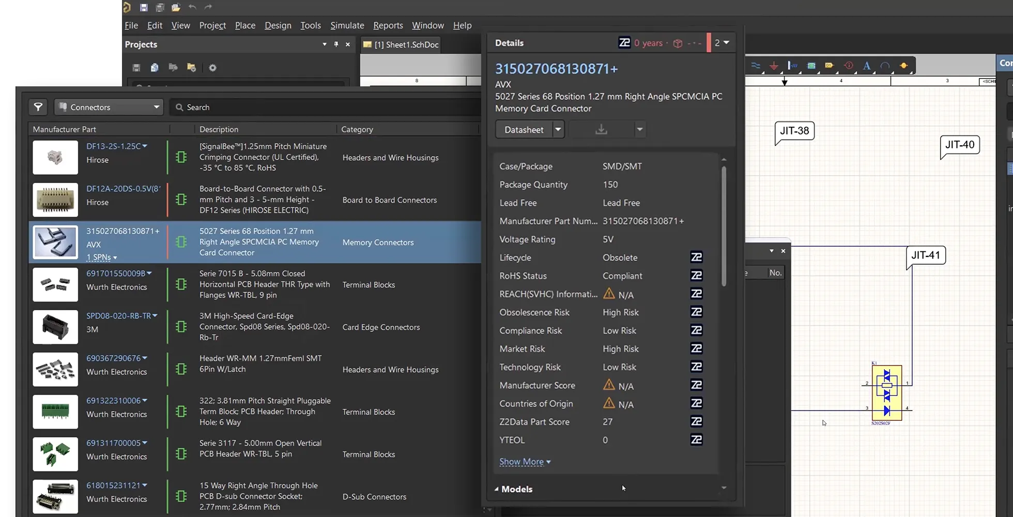Select the JIT-40 comment bubble on the schematic
Image resolution: width=1013 pixels, height=517 pixels.
coord(960,145)
